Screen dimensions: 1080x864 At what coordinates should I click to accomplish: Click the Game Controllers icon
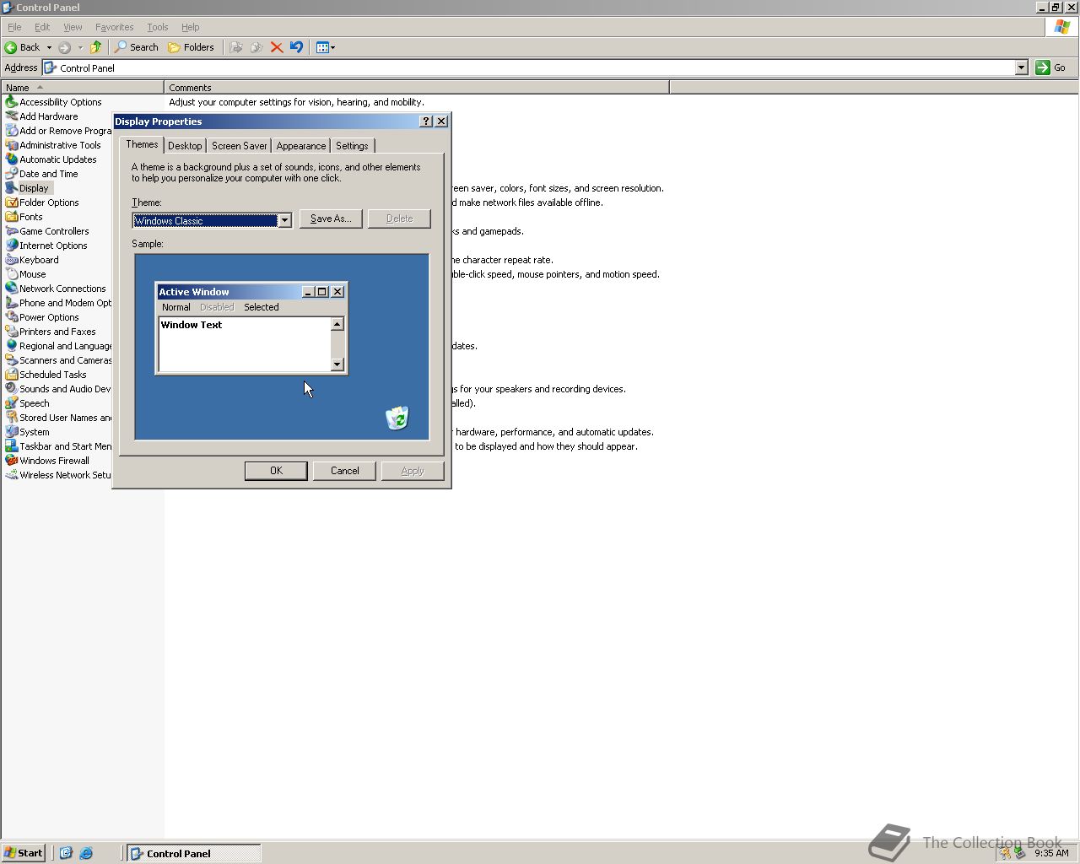coord(12,231)
